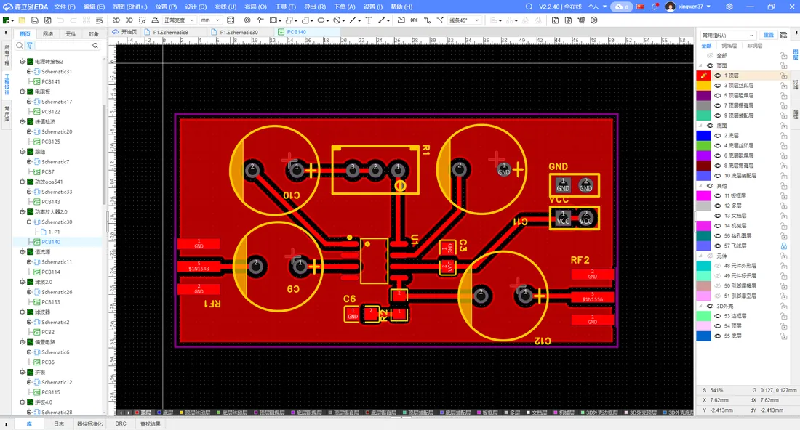The height and width of the screenshot is (430, 800).
Task: Filter layers by 非铜层
Action: click(755, 46)
